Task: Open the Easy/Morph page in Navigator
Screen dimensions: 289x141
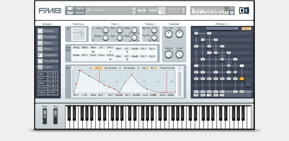Action: click(48, 61)
